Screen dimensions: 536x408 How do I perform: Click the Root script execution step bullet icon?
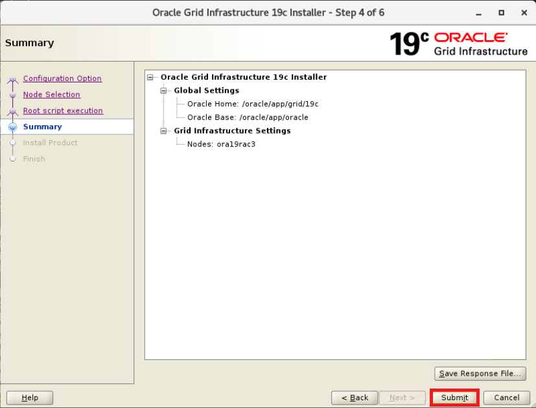click(13, 111)
